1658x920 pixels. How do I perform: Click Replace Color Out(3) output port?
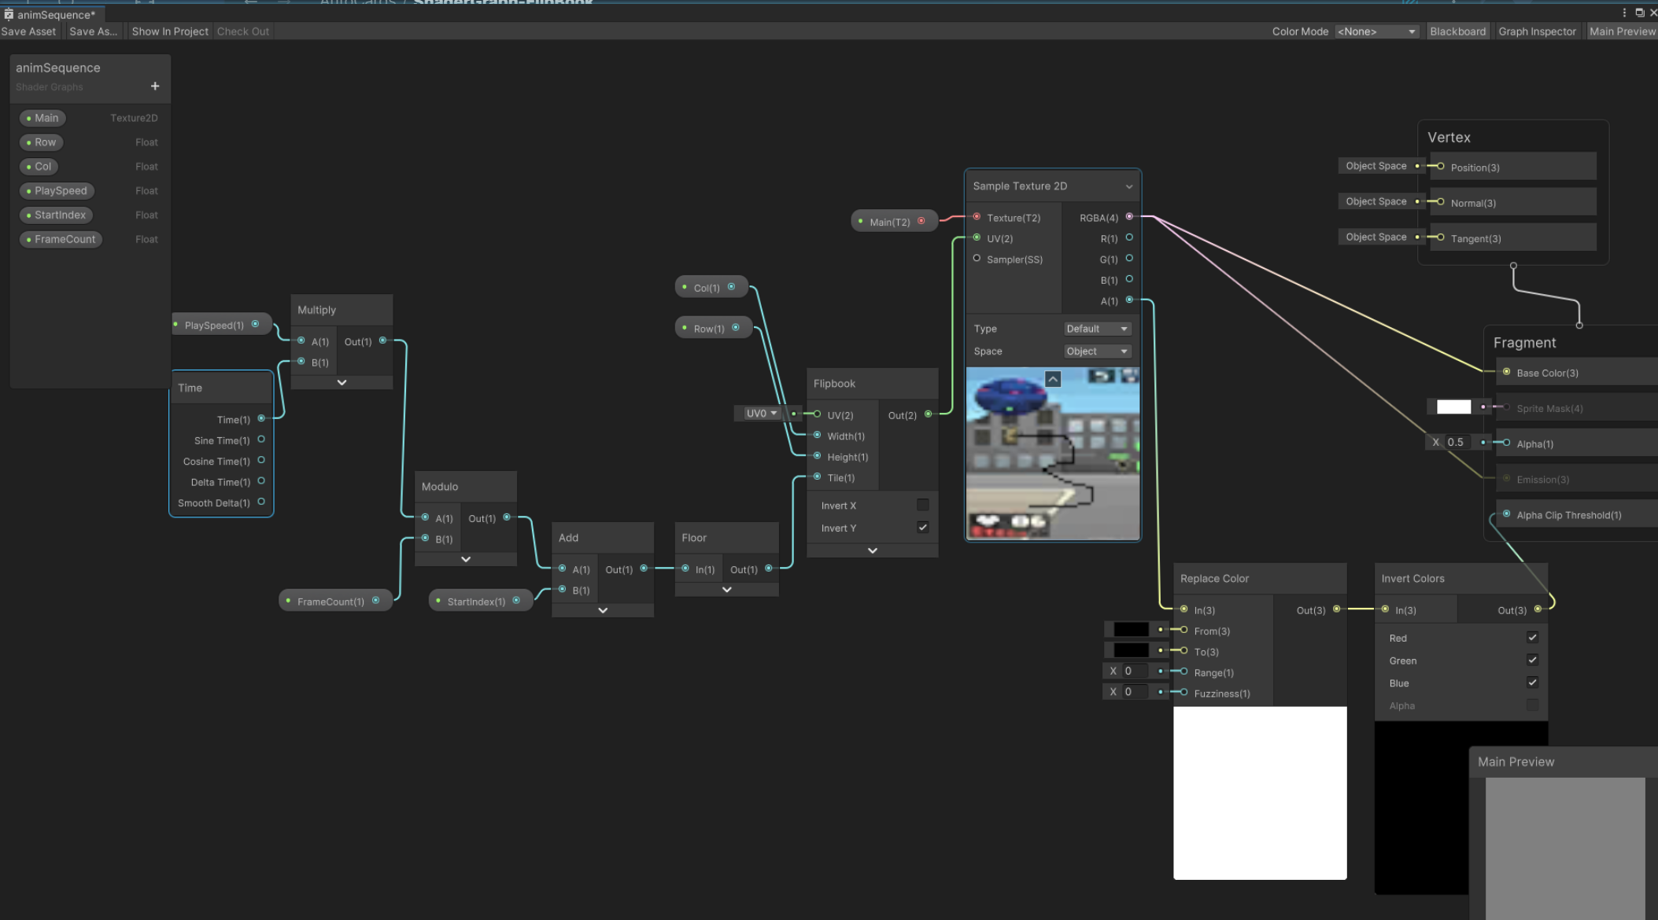tap(1336, 609)
